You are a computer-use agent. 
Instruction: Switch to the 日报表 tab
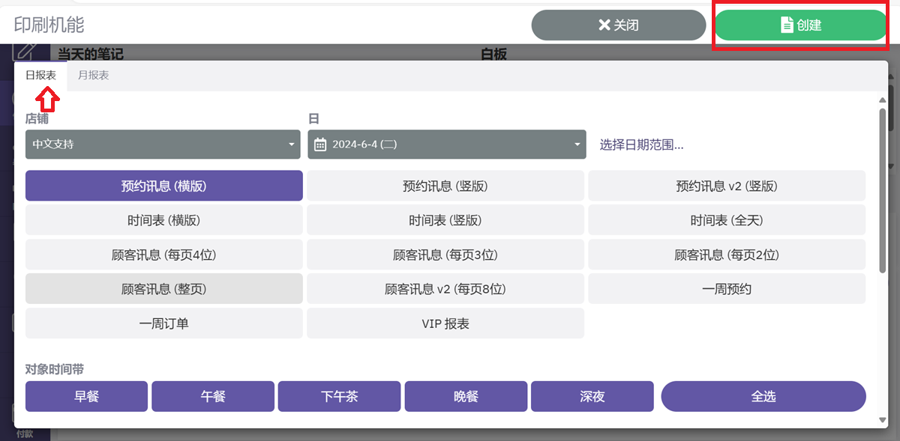[40, 76]
